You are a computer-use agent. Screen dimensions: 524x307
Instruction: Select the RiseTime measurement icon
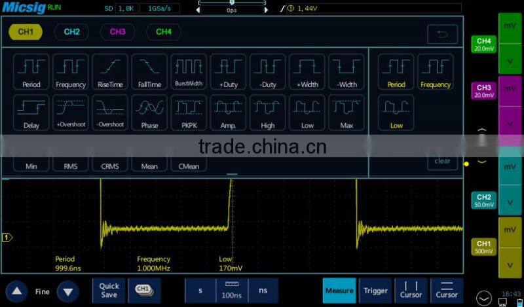(110, 72)
